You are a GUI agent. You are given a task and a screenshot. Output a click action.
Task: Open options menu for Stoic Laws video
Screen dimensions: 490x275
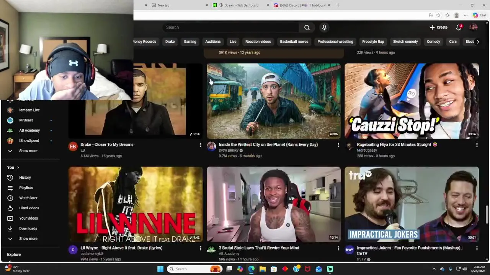pos(338,248)
